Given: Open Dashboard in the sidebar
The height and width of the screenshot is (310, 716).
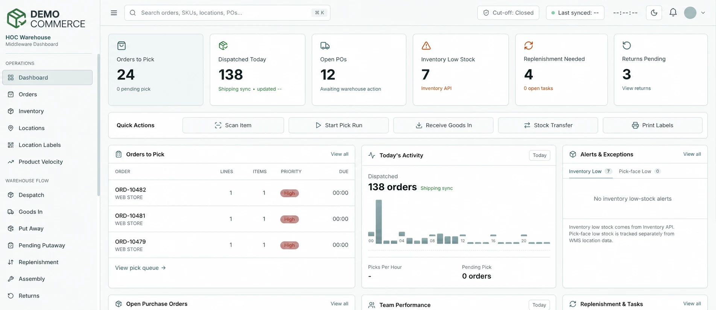Looking at the screenshot, I should click(x=47, y=78).
